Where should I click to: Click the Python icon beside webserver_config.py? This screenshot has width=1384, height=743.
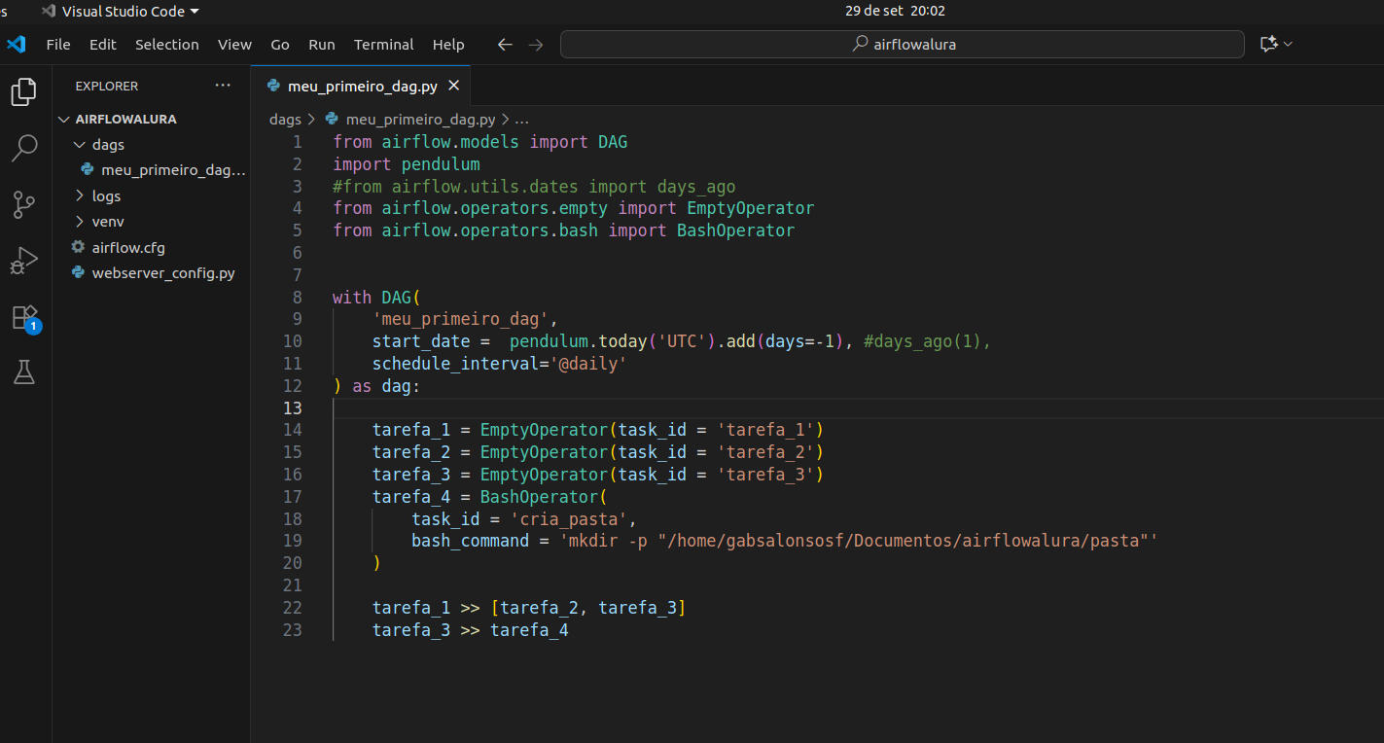point(79,273)
